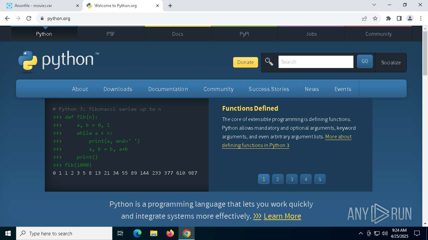The height and width of the screenshot is (240, 428).
Task: Click the Python logo
Action: (59, 62)
